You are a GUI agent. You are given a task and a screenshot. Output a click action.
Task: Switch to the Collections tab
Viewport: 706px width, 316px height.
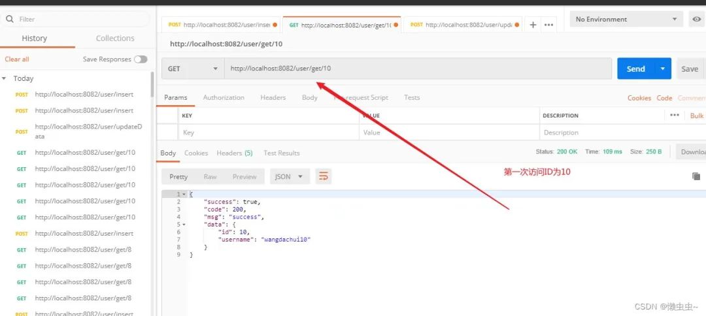point(115,39)
